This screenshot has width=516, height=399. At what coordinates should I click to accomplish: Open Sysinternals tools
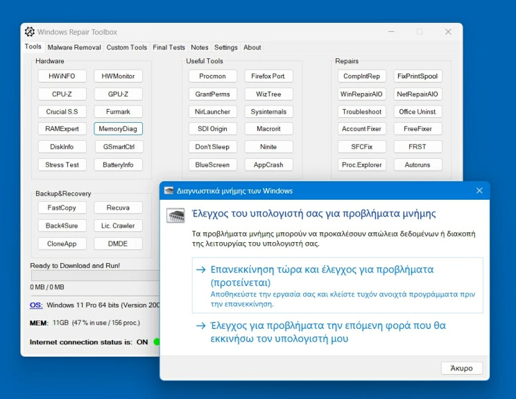point(268,112)
